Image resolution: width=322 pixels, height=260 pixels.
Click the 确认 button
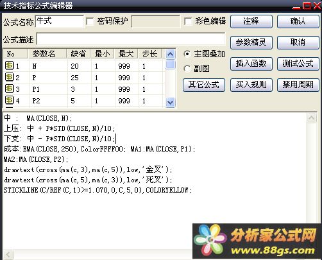coord(298,21)
